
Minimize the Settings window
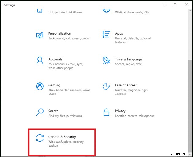pyautogui.click(x=164, y=5)
